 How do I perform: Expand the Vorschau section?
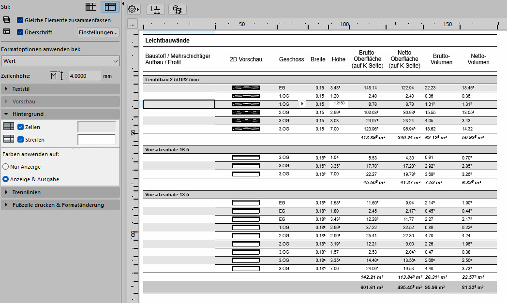(60, 101)
